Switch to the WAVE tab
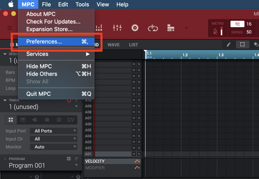The image size is (259, 179). coord(114,45)
